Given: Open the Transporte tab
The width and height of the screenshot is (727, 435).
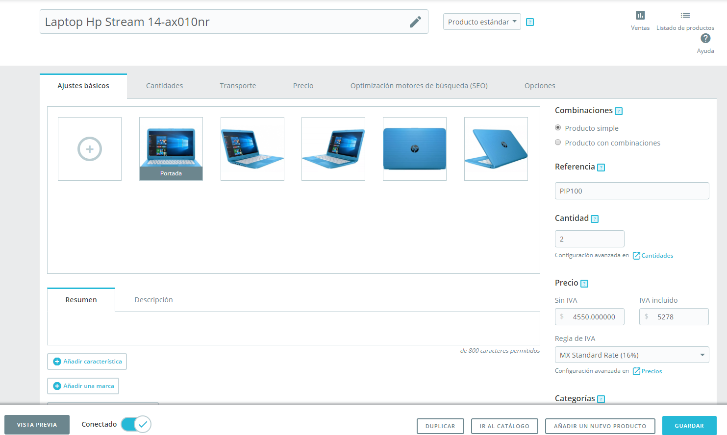Looking at the screenshot, I should click(x=238, y=86).
